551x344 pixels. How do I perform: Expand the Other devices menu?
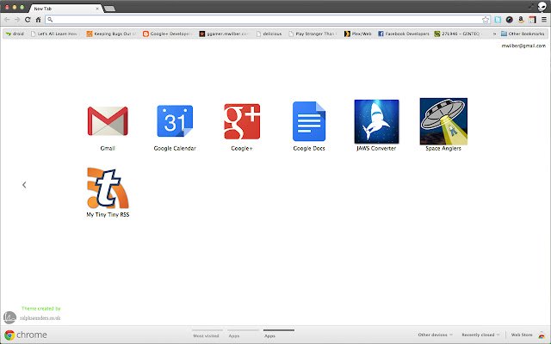click(x=435, y=335)
